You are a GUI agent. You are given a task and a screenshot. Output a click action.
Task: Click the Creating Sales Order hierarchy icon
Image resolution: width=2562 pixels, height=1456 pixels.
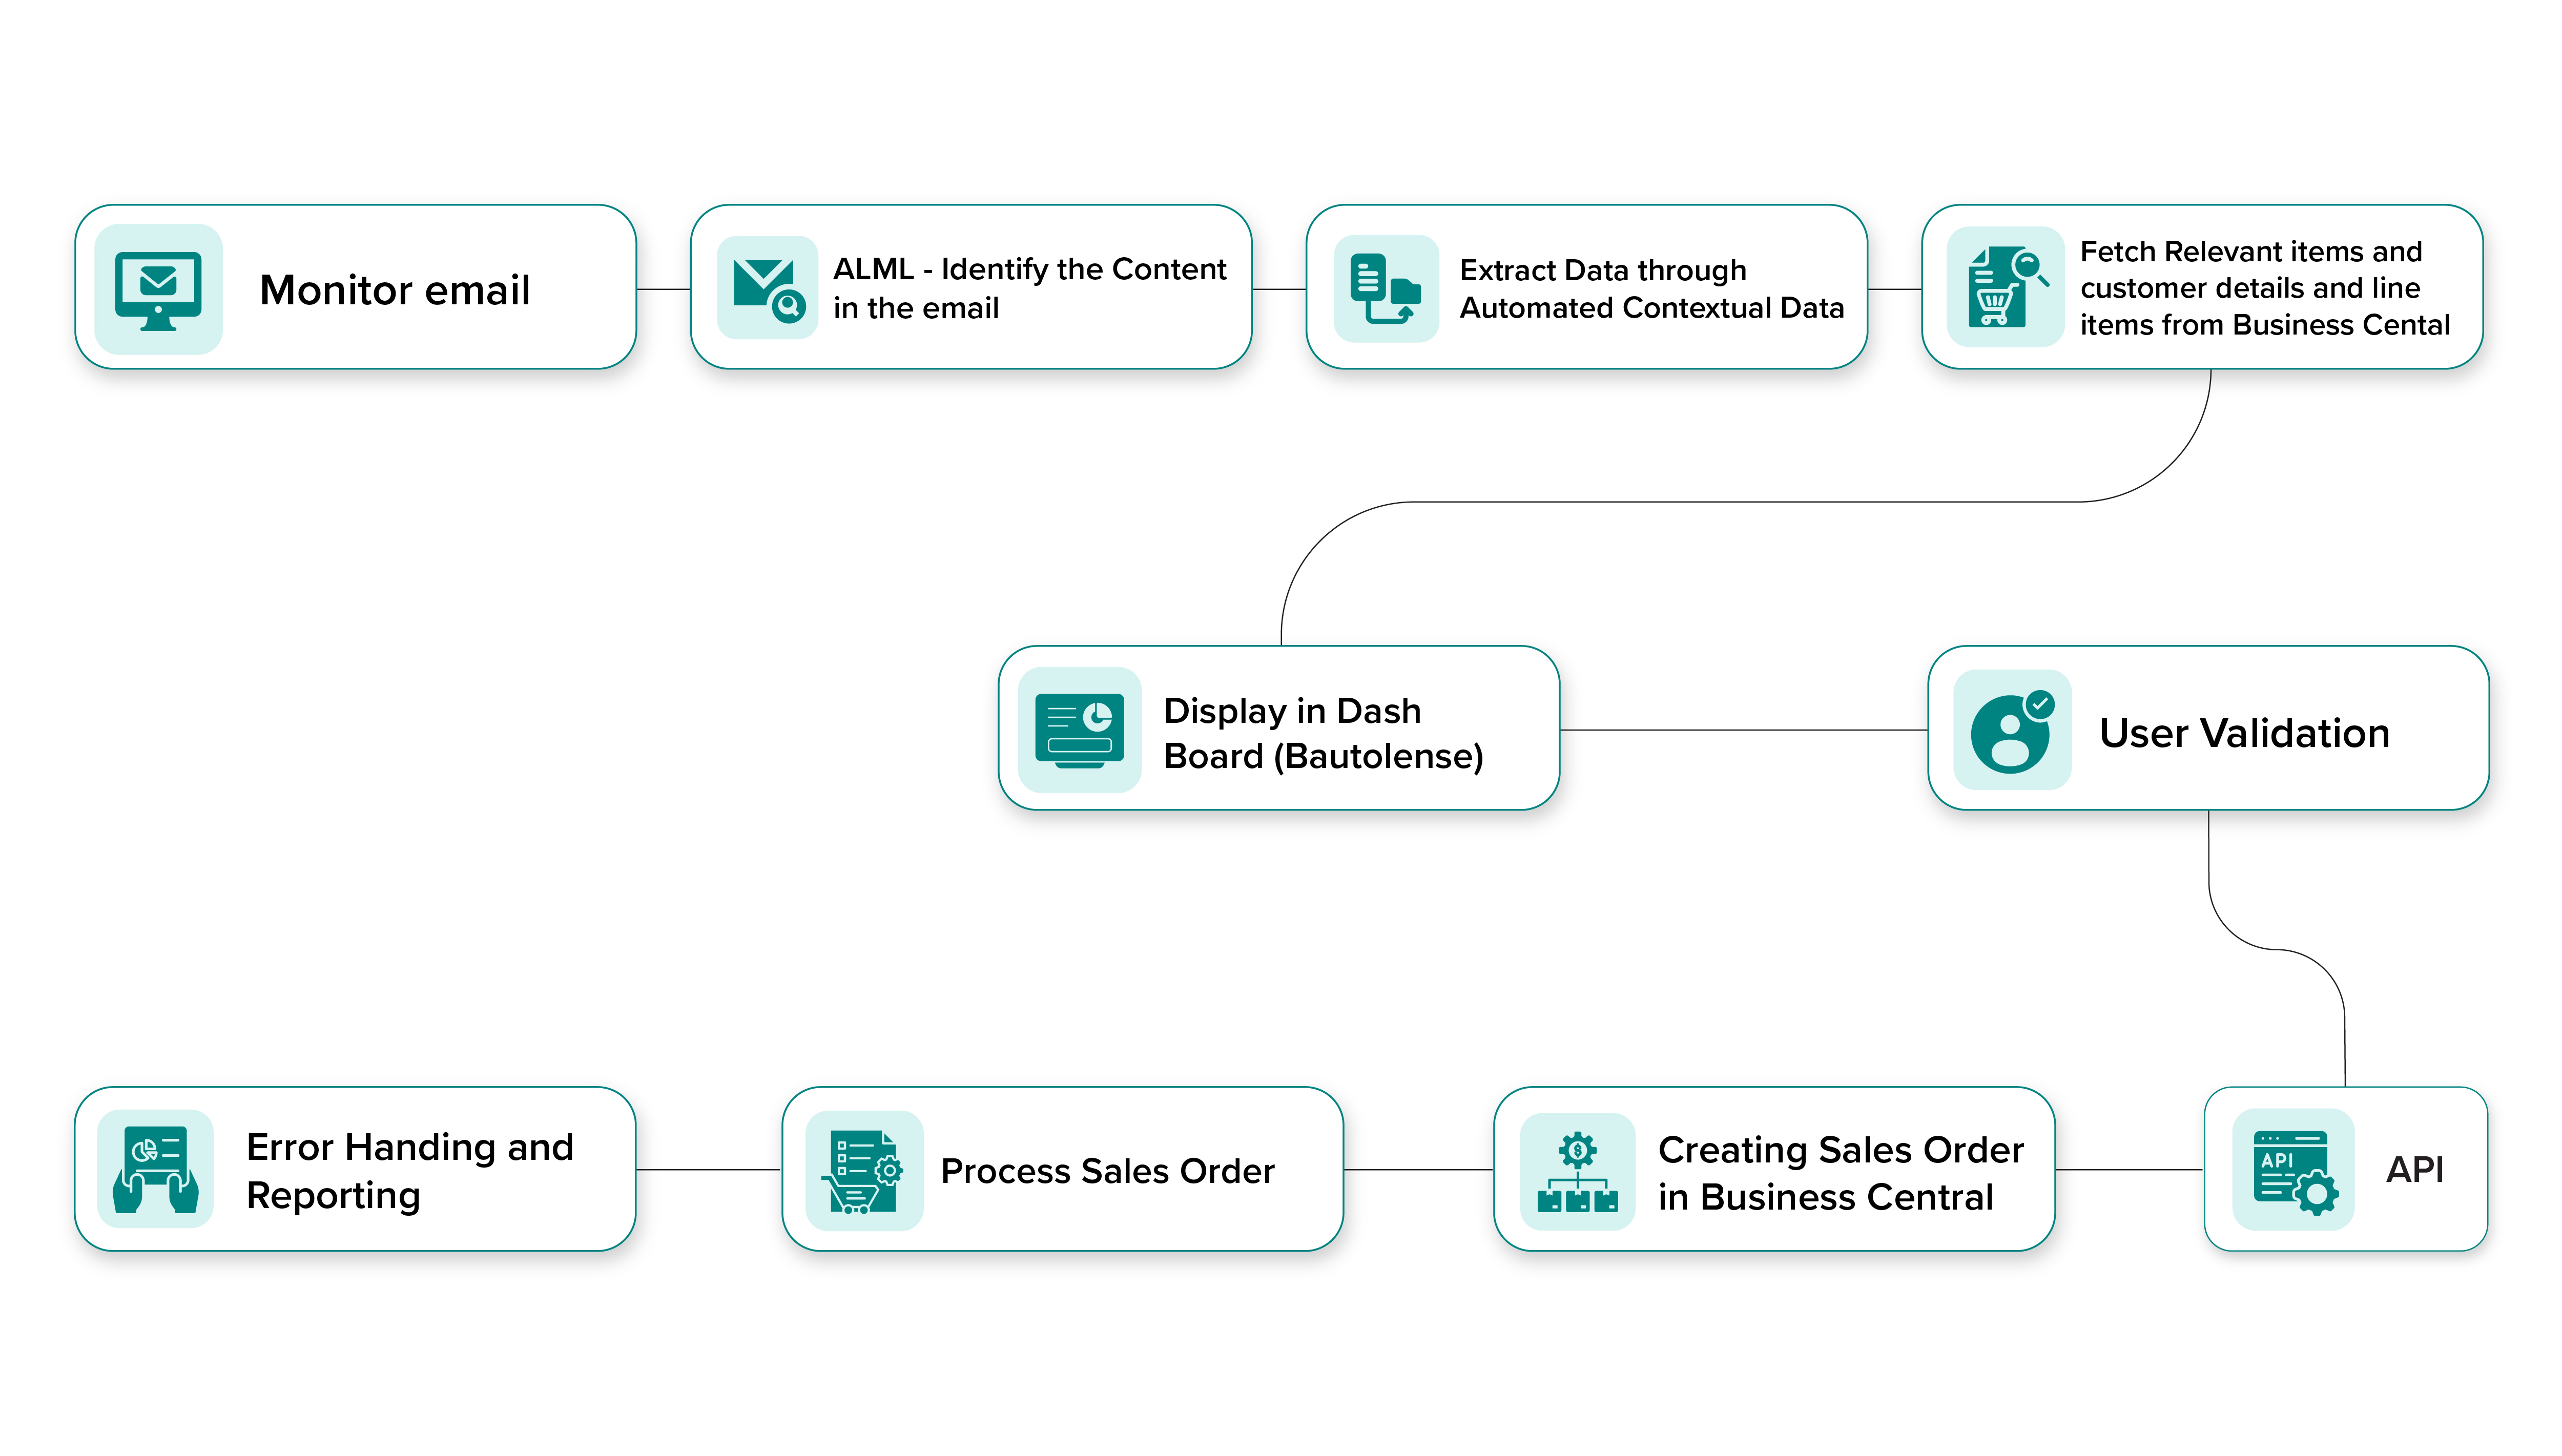click(1577, 1171)
